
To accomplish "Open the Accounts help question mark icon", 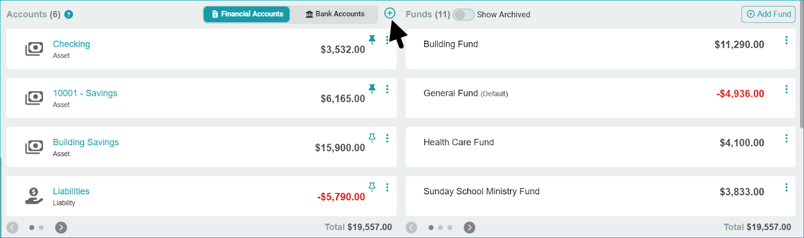I will [x=69, y=15].
